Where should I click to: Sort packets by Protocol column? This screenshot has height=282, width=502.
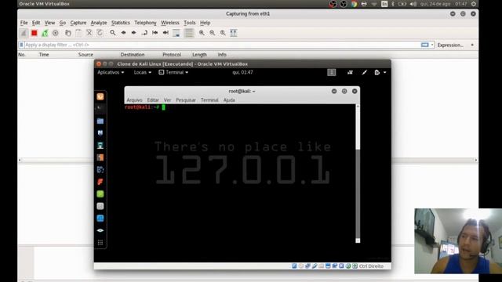pos(172,55)
